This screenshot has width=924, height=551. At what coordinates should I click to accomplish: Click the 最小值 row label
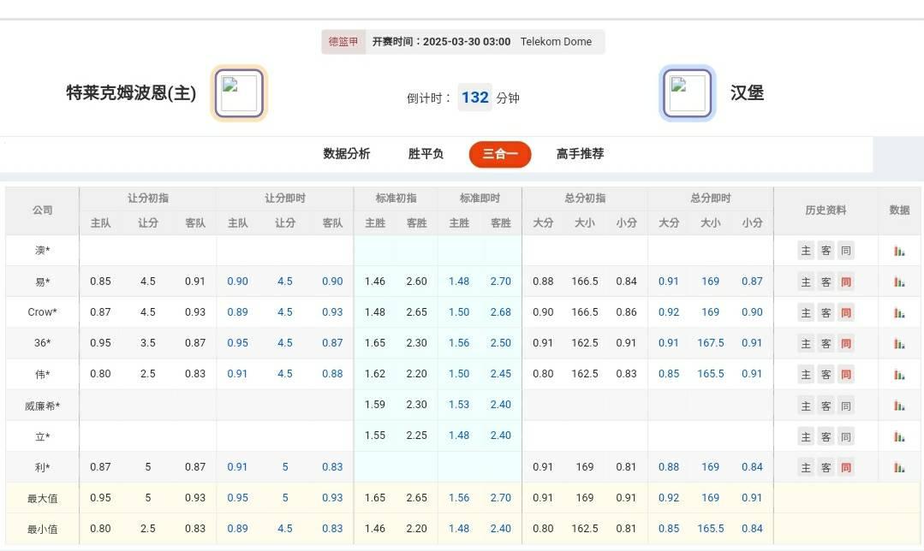(x=43, y=530)
